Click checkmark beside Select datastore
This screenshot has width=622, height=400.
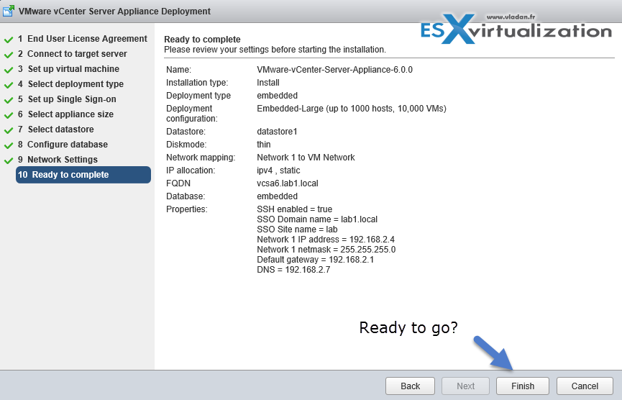click(x=9, y=130)
